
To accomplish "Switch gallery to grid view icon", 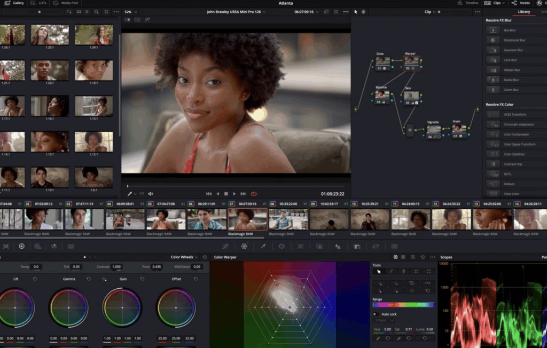I will click(x=79, y=12).
